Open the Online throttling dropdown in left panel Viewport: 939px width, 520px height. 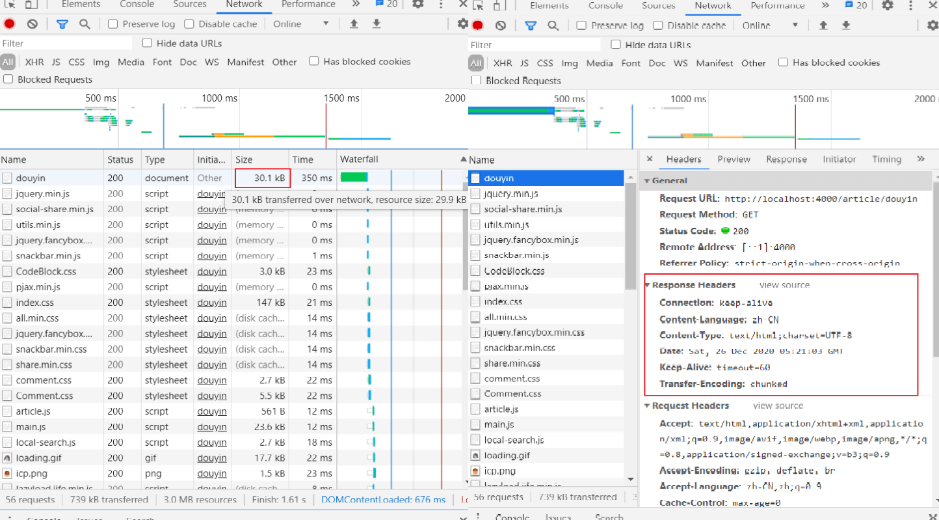[x=301, y=24]
